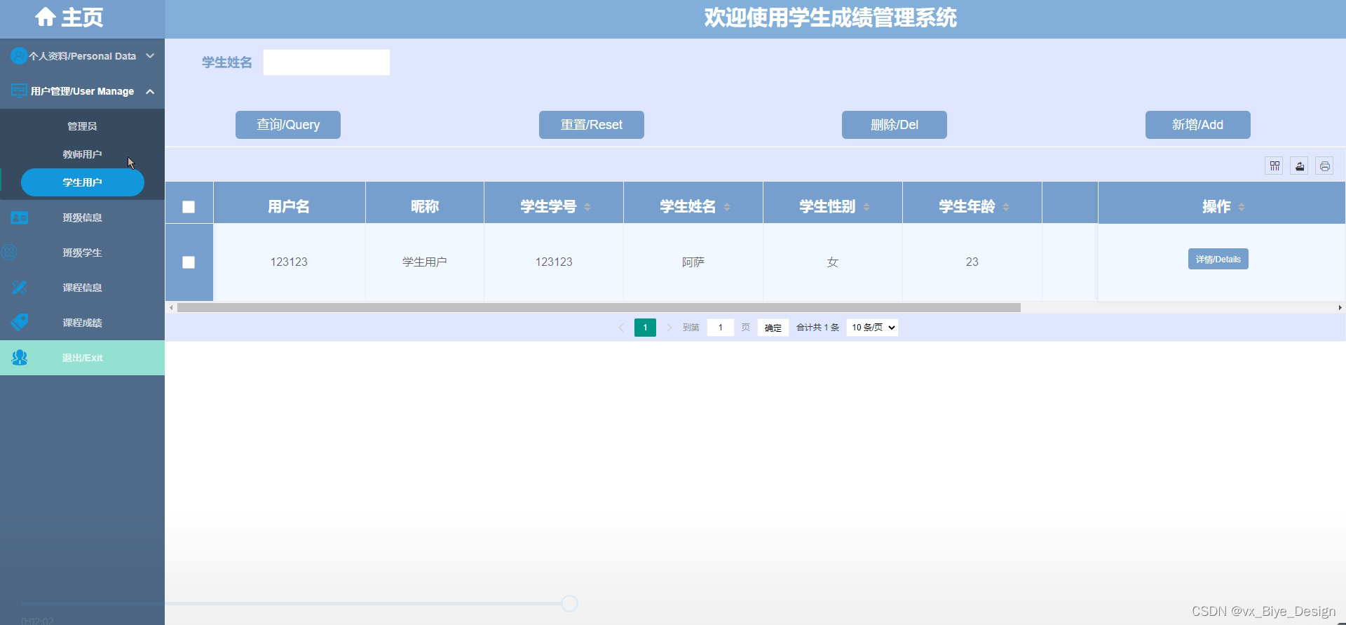
Task: Click the 阿萨 name cell
Action: point(693,262)
